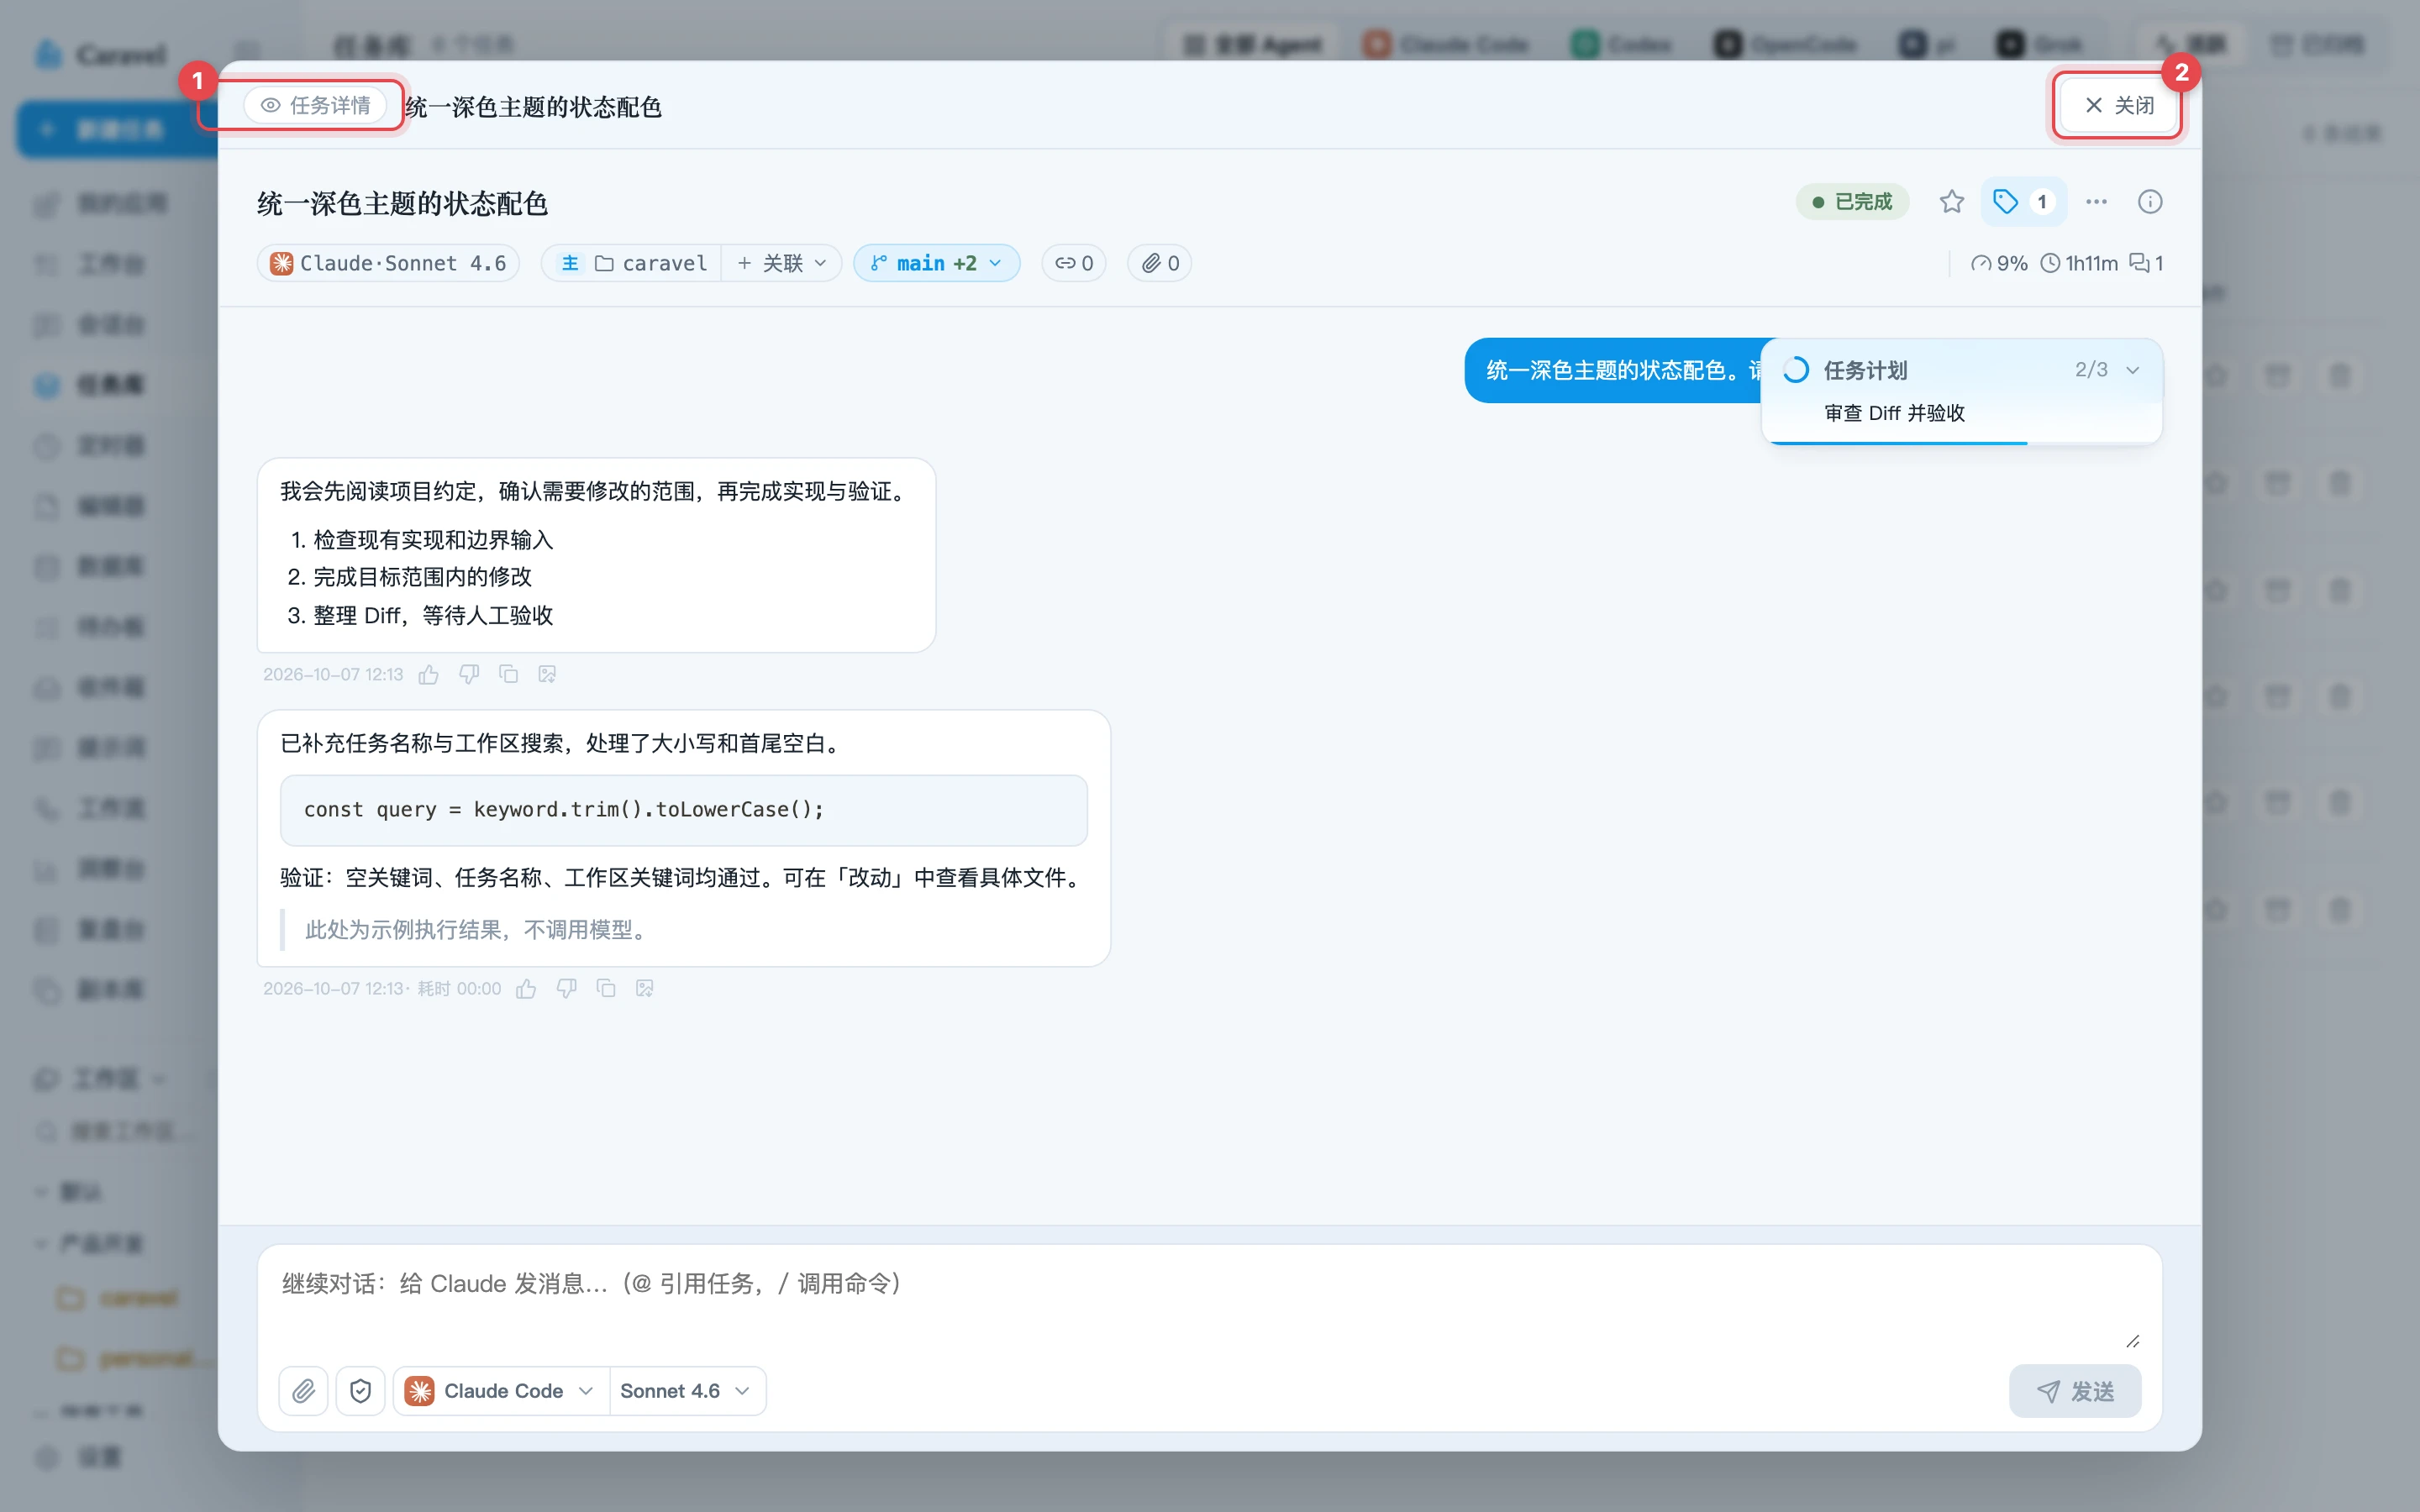Expand the main +2 branch dropdown

tap(936, 263)
